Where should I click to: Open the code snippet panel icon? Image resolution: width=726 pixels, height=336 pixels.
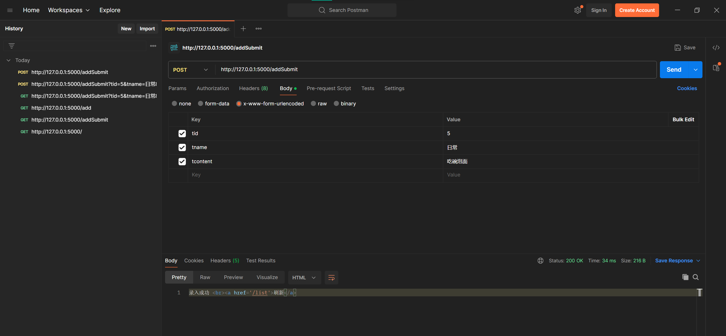[x=716, y=48]
